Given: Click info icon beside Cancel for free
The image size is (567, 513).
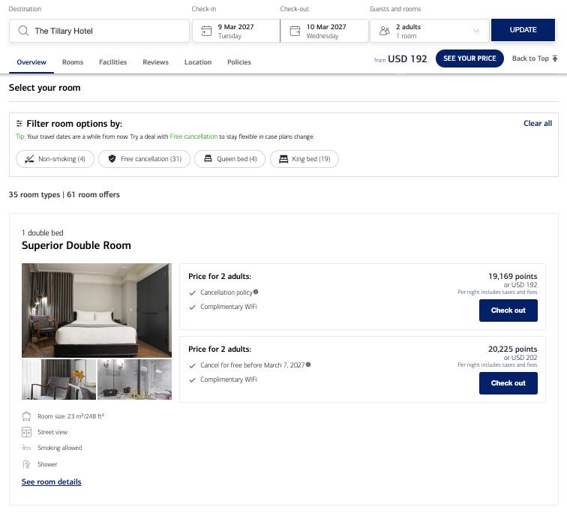Looking at the screenshot, I should 308,364.
